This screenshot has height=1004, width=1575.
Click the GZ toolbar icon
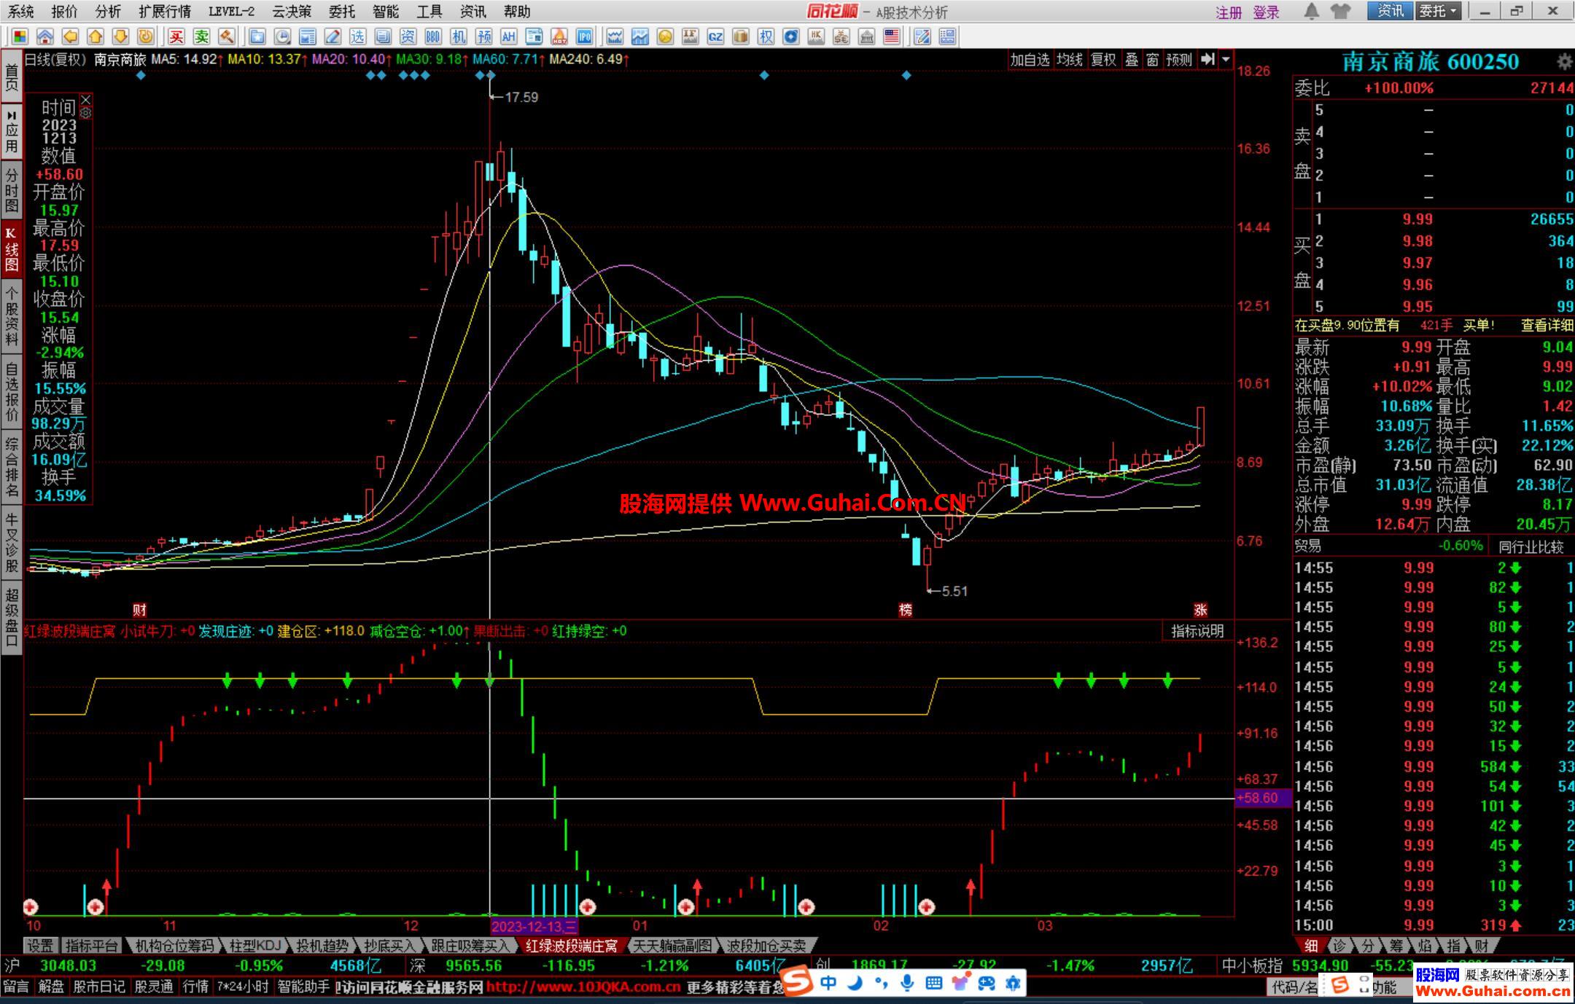pos(715,36)
